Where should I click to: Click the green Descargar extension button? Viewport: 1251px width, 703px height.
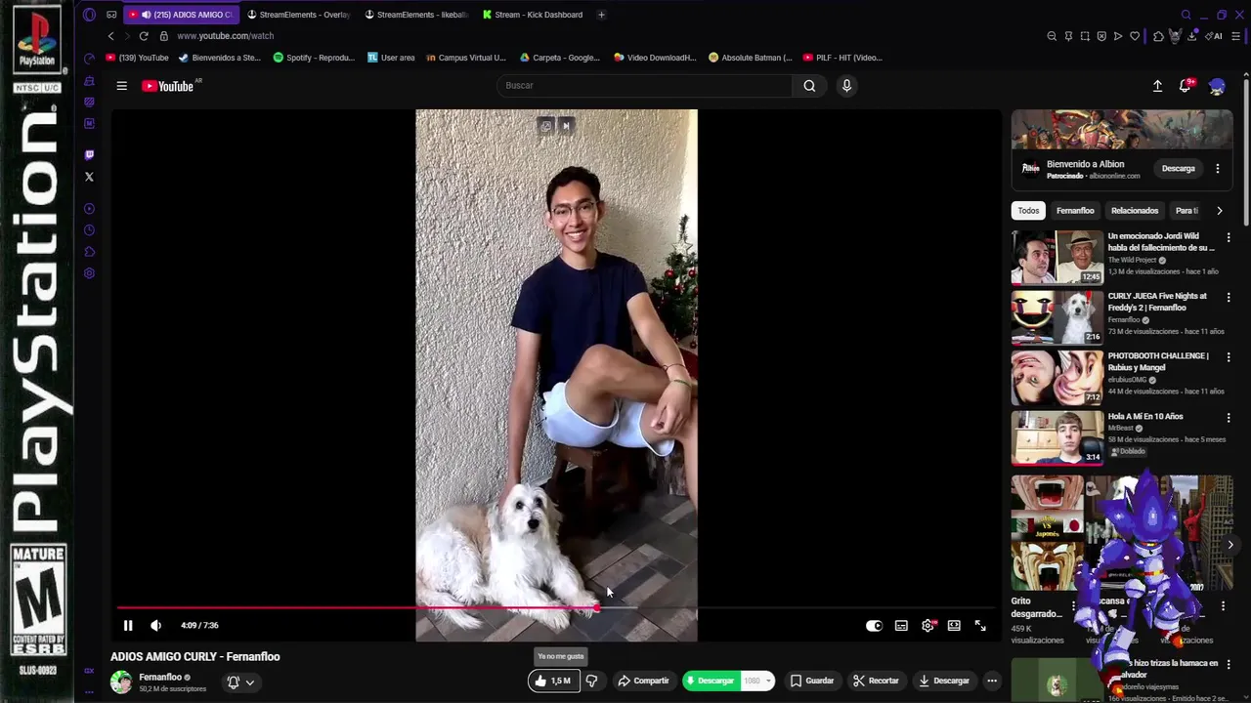711,681
